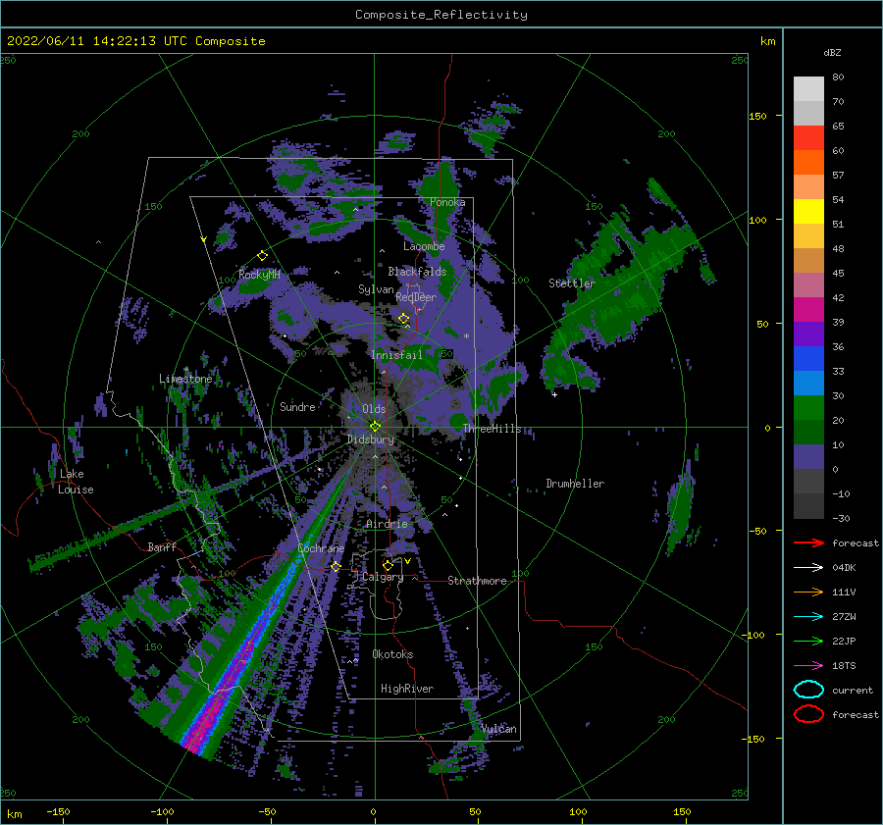Click the Composite_Reflectivity title text
This screenshot has height=825, width=883.
click(441, 15)
